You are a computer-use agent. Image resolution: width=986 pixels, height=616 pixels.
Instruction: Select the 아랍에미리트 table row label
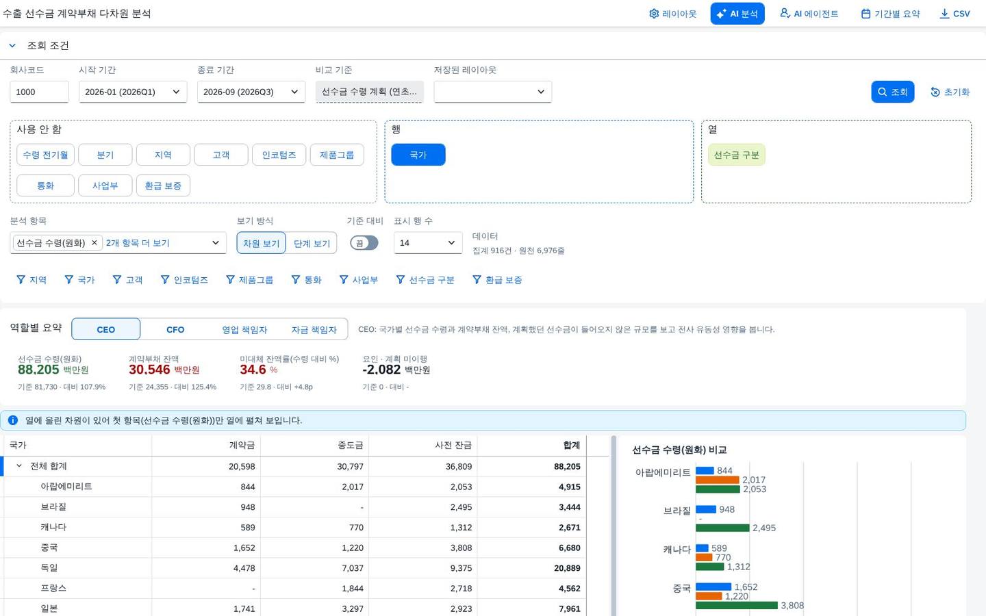click(66, 487)
